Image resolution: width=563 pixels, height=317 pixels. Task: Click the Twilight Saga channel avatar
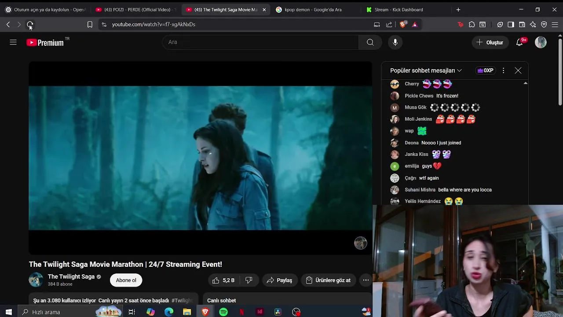36,280
